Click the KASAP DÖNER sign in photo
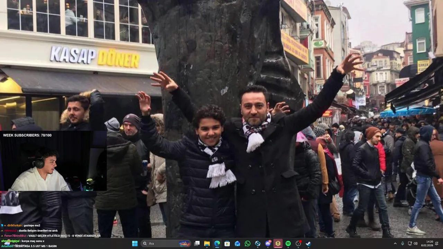Viewport: 443px width, 249px height. [95, 57]
